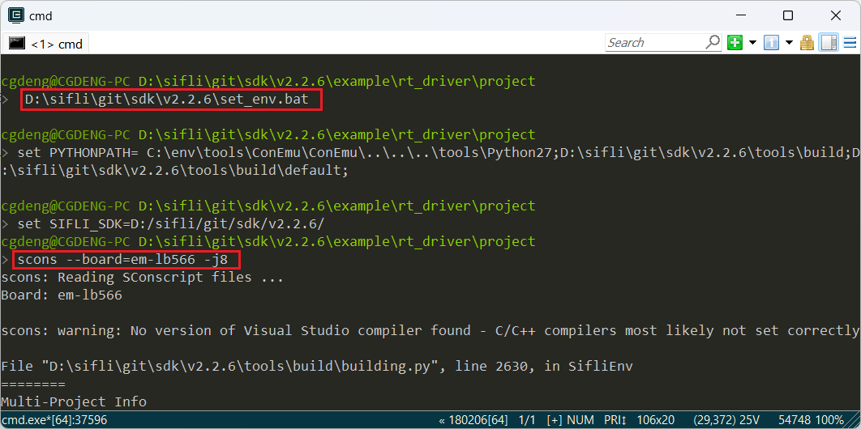Click cmd.exe*[64]:37596 in status bar

coord(54,420)
